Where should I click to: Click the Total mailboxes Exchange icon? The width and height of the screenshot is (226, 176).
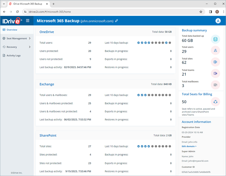pos(215,85)
